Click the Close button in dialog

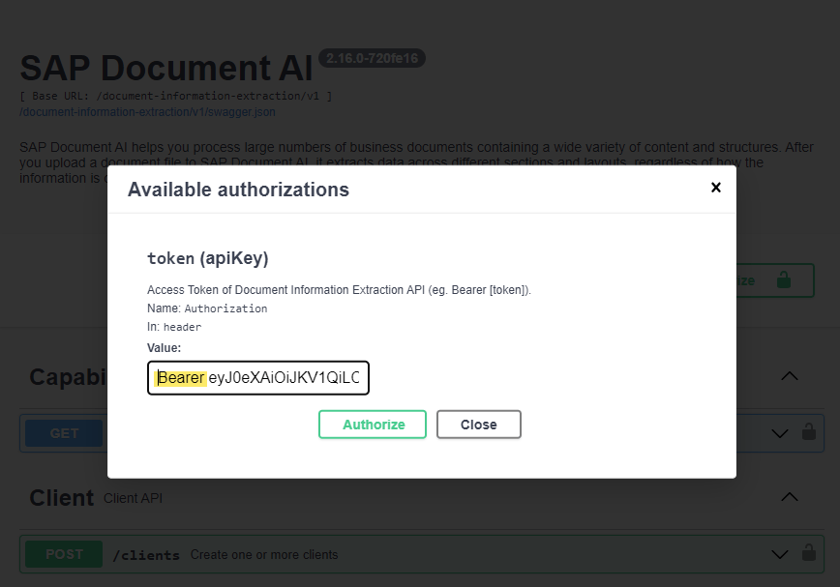tap(478, 425)
